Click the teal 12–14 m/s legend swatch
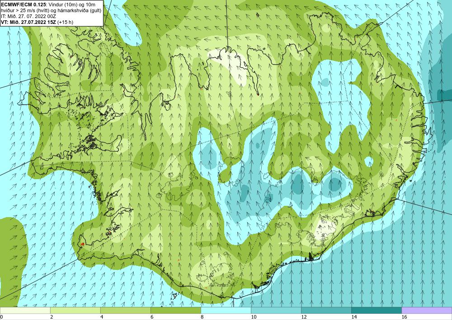 click(x=326, y=310)
